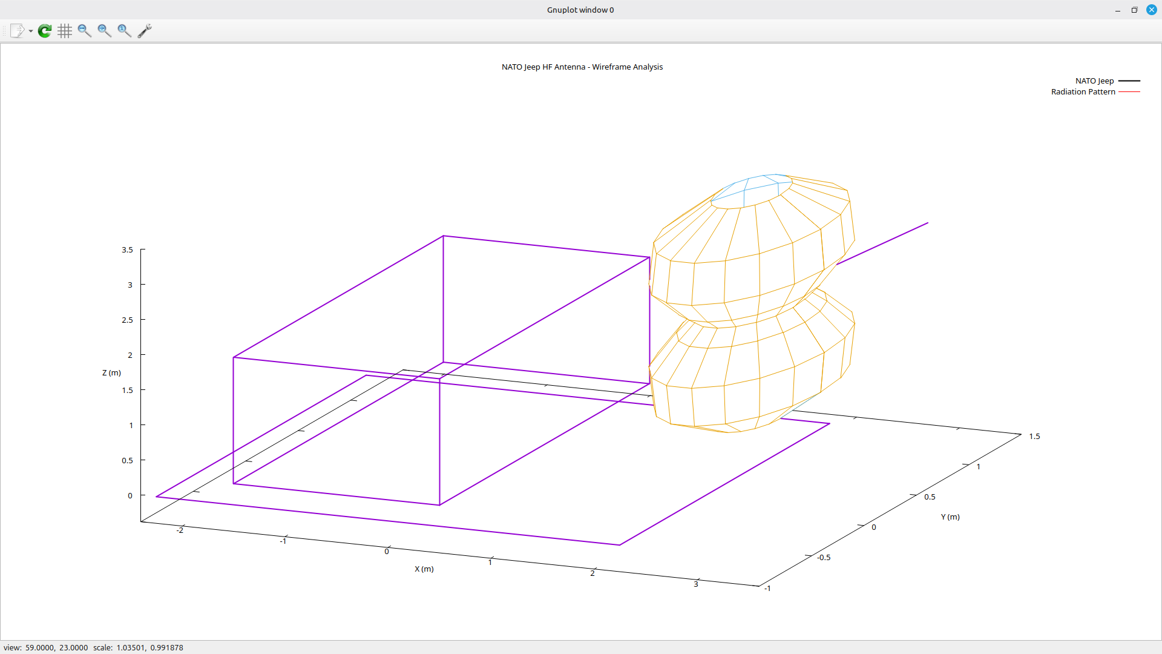1162x654 pixels.
Task: Click the NATO Jeep legend line sample
Action: coord(1129,81)
